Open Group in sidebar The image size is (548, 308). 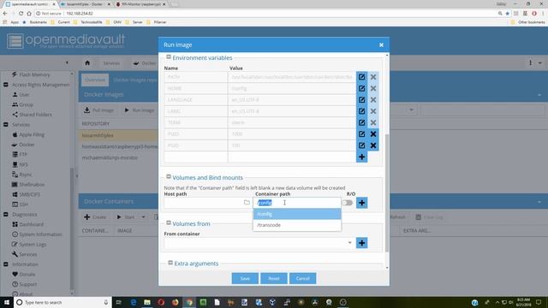click(x=26, y=104)
